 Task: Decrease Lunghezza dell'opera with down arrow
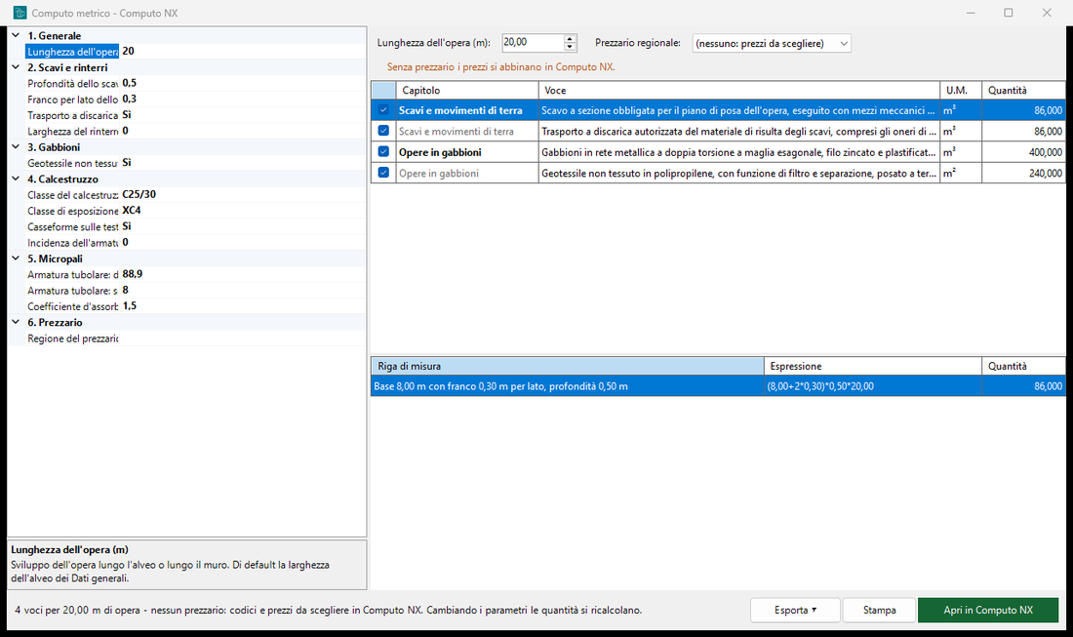[x=570, y=47]
